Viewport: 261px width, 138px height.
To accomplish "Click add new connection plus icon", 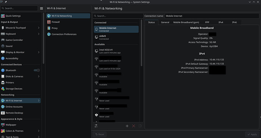I will point(127,126).
